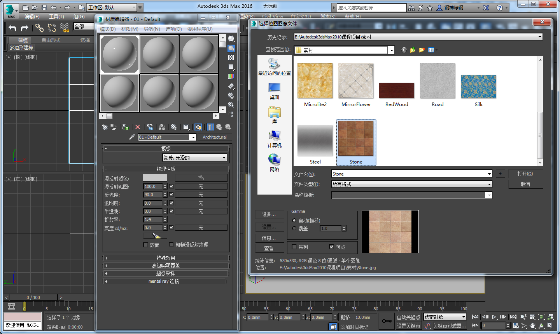
Task: Click the create new folder icon
Action: coord(422,50)
